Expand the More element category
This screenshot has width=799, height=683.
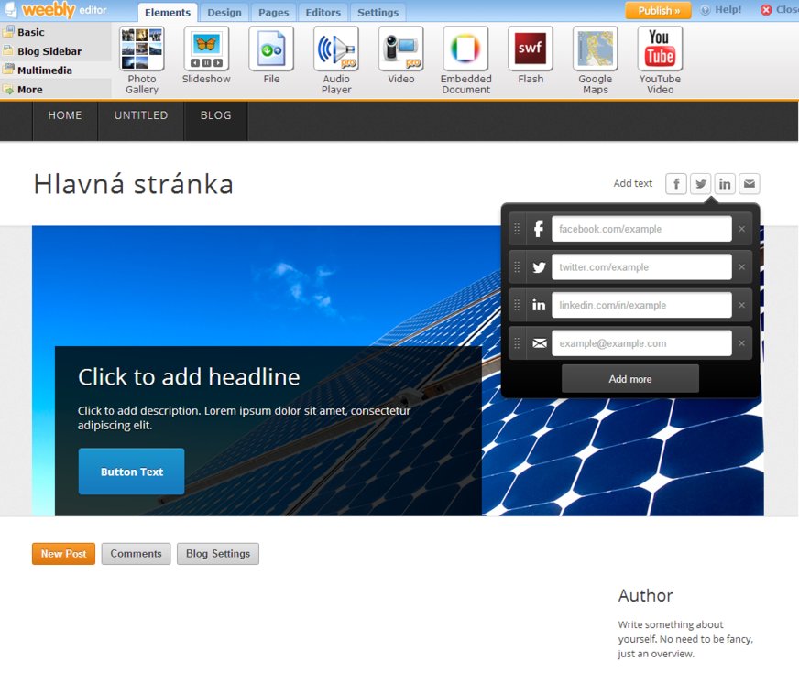(x=29, y=90)
